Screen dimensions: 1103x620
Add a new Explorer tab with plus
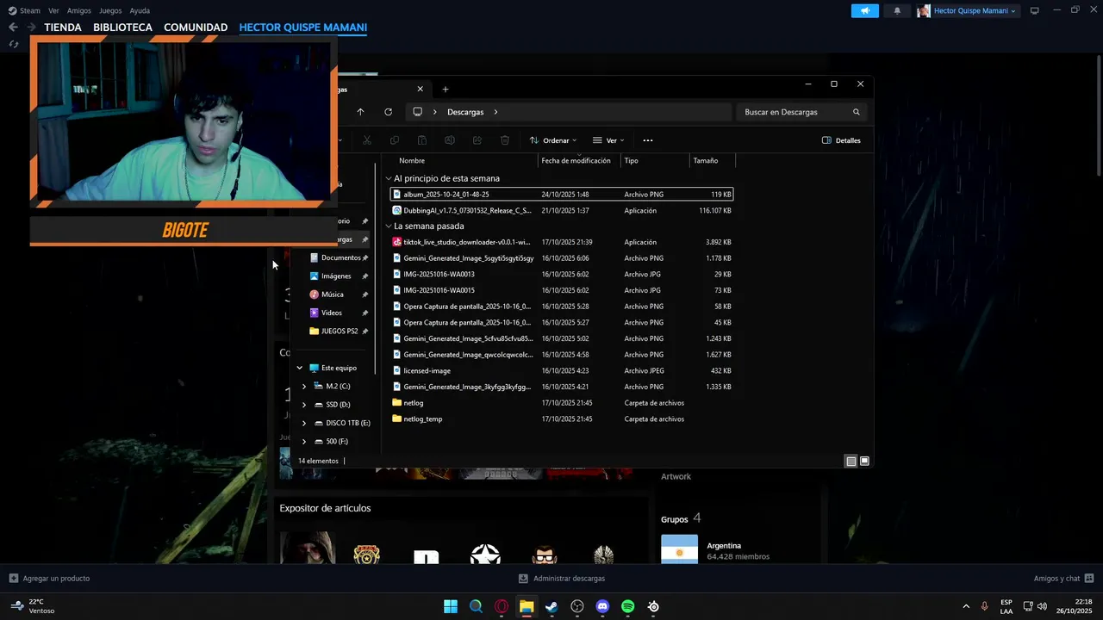pyautogui.click(x=446, y=90)
